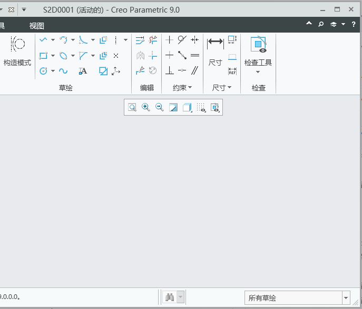The image size is (362, 309).
Task: Select the Ellipse tool
Action: pos(63,56)
